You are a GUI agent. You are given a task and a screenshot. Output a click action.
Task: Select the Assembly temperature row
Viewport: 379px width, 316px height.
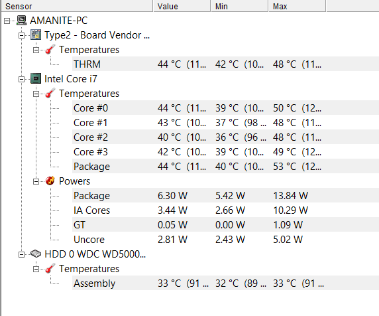225,283
